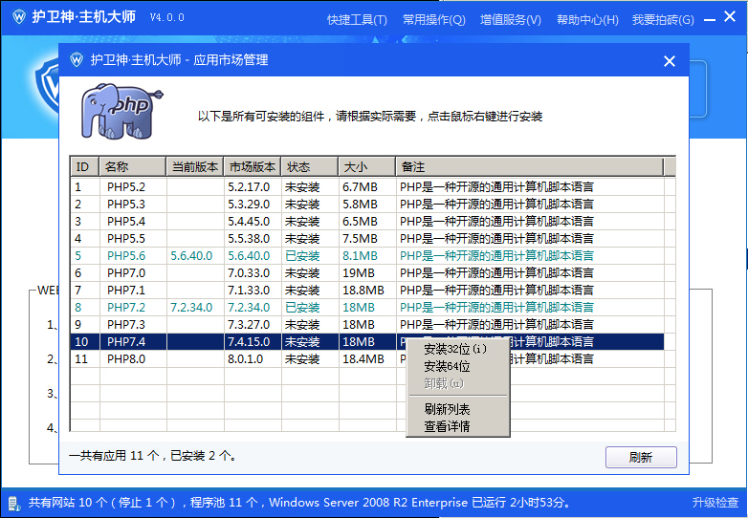Select the installed PHP7.2 row
The width and height of the screenshot is (748, 518).
pos(367,307)
